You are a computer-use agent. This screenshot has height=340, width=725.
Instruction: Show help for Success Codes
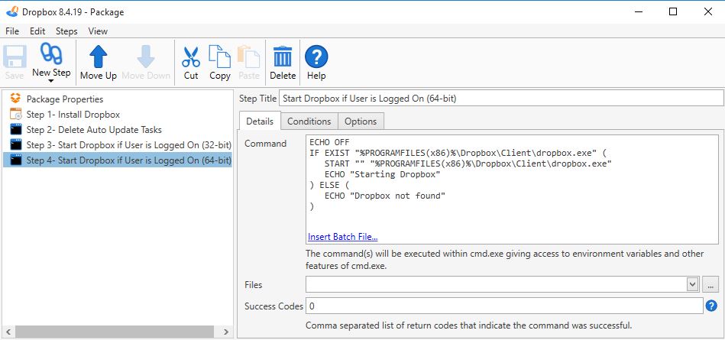coord(711,306)
